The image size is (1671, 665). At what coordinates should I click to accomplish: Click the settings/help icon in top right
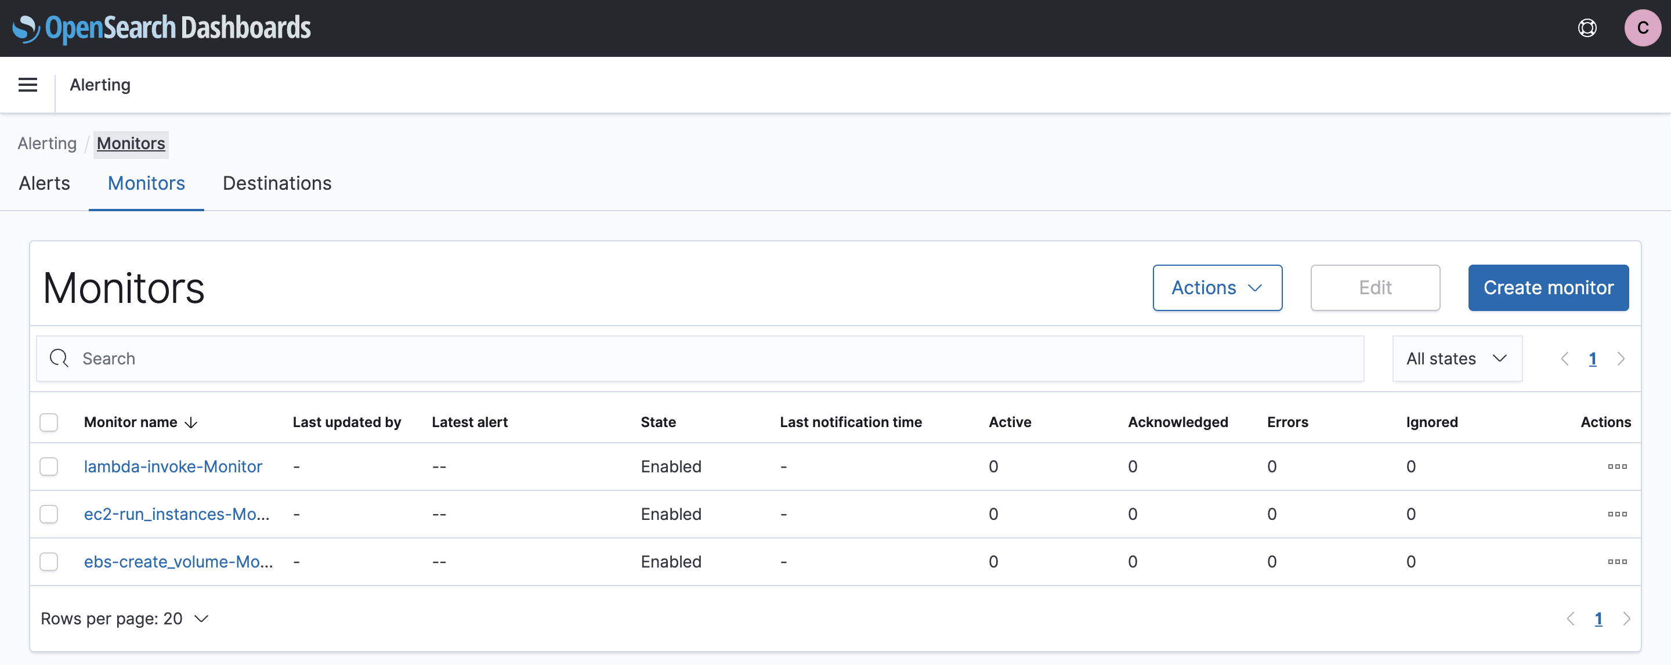1589,29
